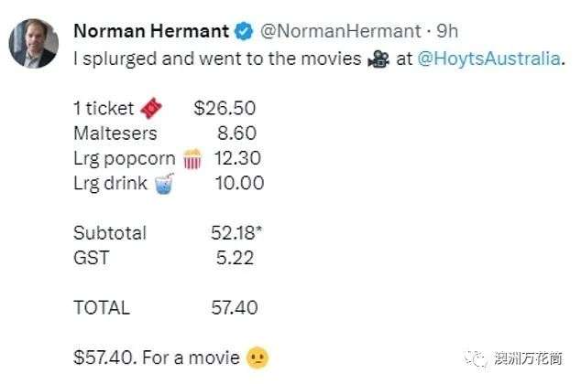Open the Norman Hermant display name link
Image resolution: width=581 pixels, height=384 pixels.
click(150, 31)
